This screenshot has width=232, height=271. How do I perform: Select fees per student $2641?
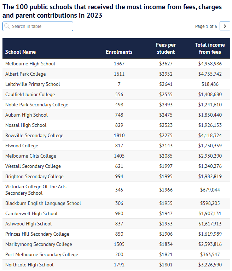166,84
